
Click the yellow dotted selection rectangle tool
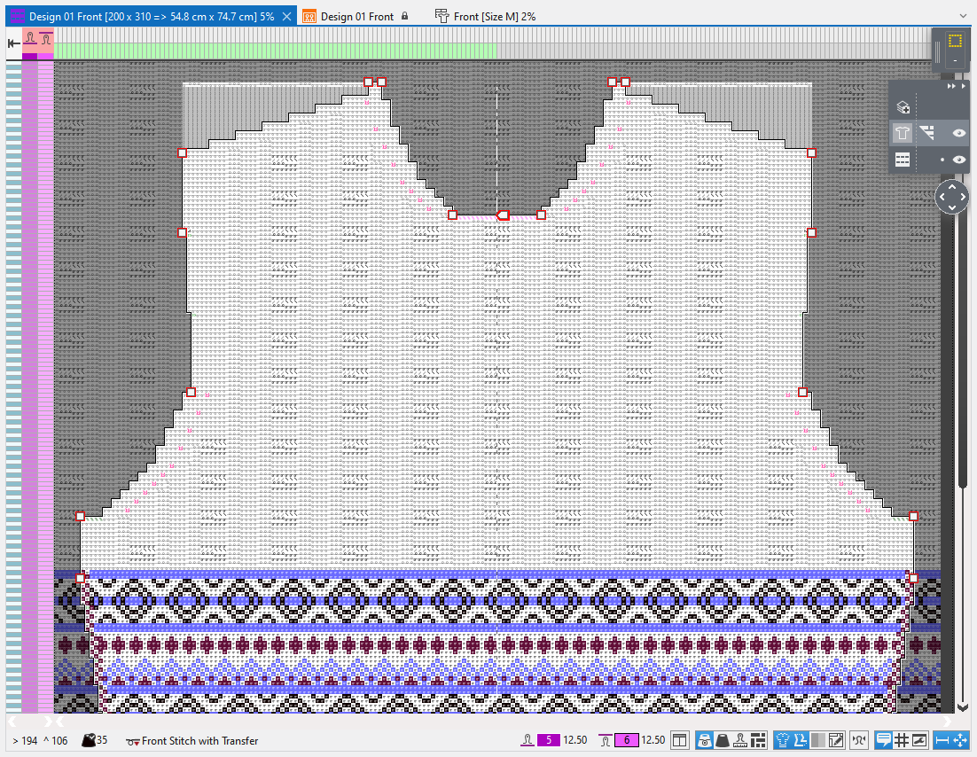pyautogui.click(x=955, y=41)
